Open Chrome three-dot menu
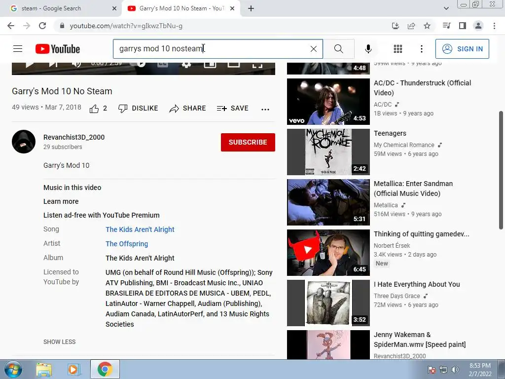The height and width of the screenshot is (379, 505). pyautogui.click(x=494, y=26)
